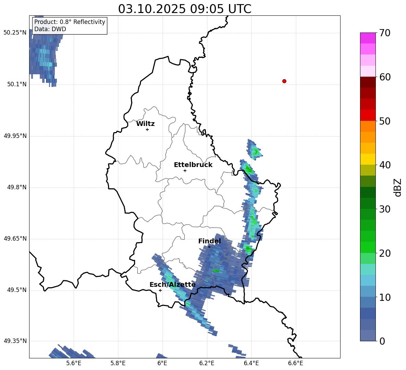Click the 6.4°E longitude label
Viewport: 406px width, 370px height.
[251, 363]
